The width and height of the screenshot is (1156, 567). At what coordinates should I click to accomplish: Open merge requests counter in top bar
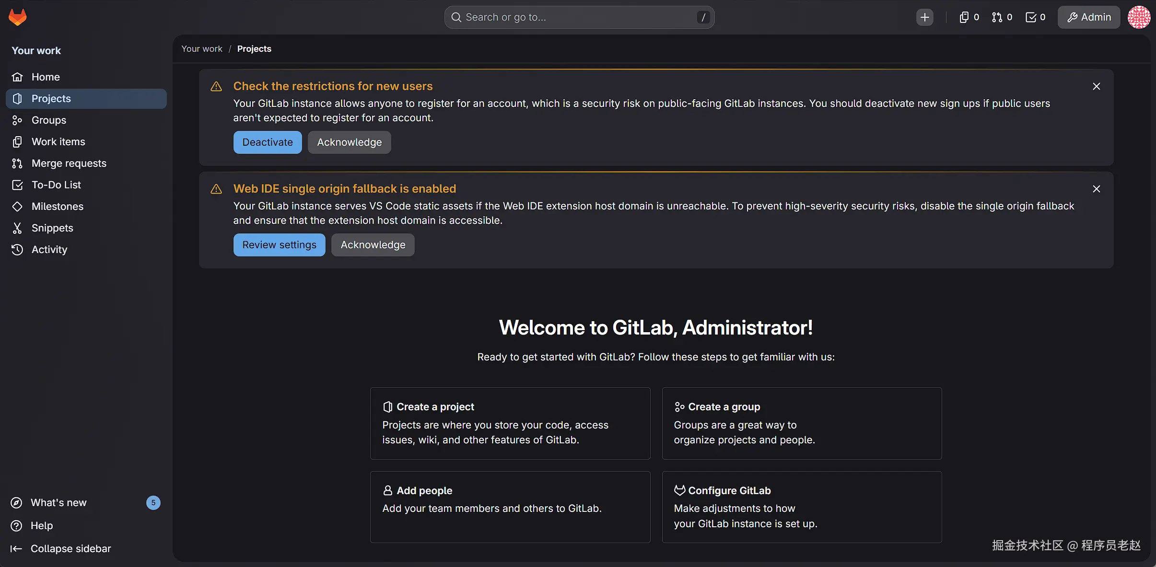pyautogui.click(x=1002, y=17)
